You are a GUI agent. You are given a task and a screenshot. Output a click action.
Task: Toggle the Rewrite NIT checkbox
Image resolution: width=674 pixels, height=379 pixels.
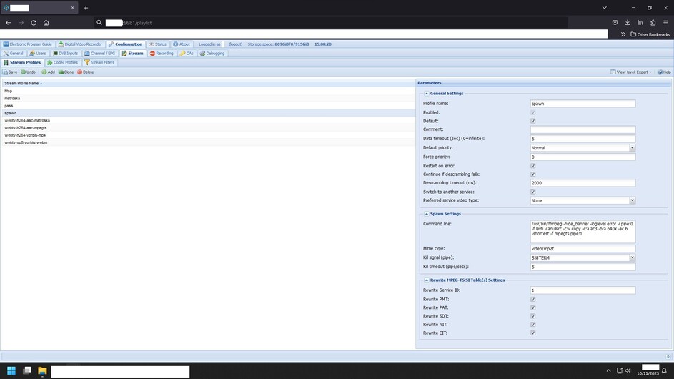tap(533, 325)
